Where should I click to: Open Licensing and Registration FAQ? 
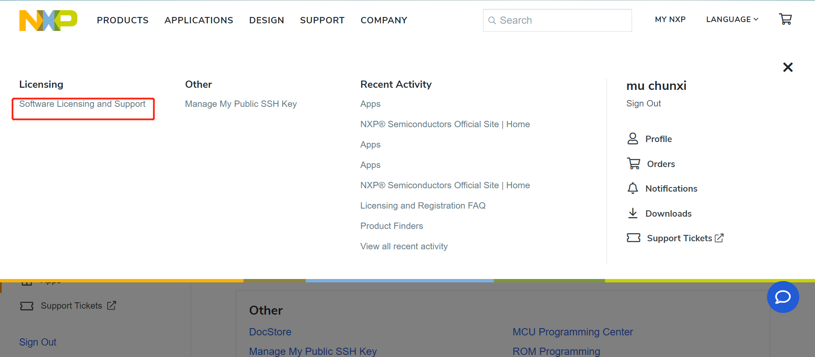tap(423, 206)
